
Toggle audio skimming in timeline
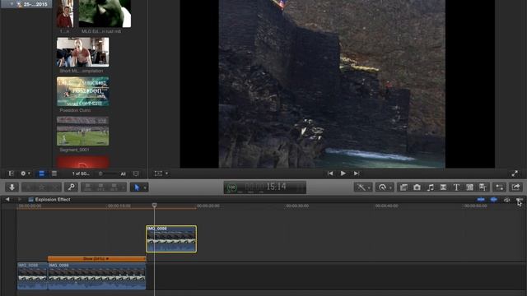coord(493,200)
